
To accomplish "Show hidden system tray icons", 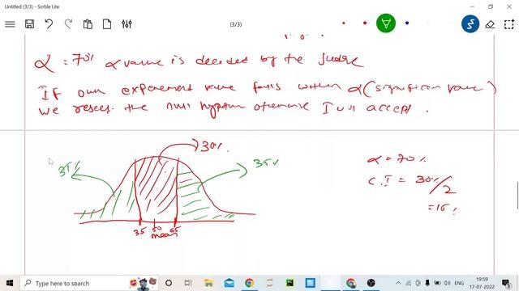I will (398, 283).
